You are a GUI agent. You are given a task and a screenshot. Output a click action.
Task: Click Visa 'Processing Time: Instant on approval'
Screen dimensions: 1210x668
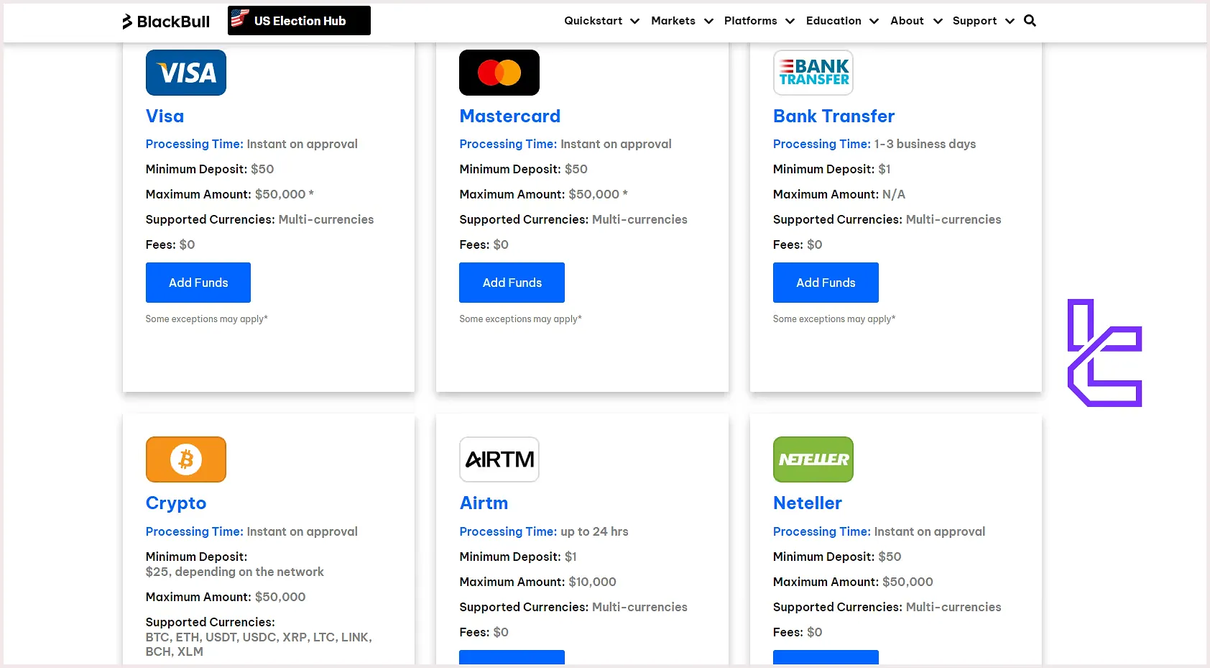251,144
